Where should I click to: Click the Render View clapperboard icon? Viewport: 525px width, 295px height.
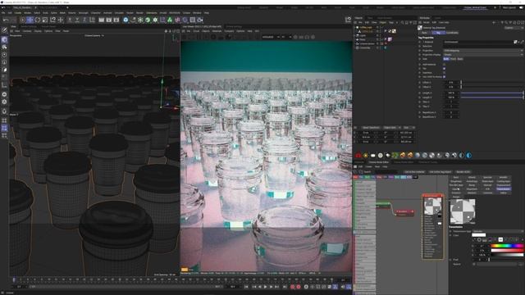[102, 20]
